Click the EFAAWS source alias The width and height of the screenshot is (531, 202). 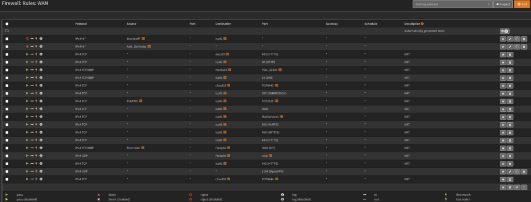click(x=132, y=101)
